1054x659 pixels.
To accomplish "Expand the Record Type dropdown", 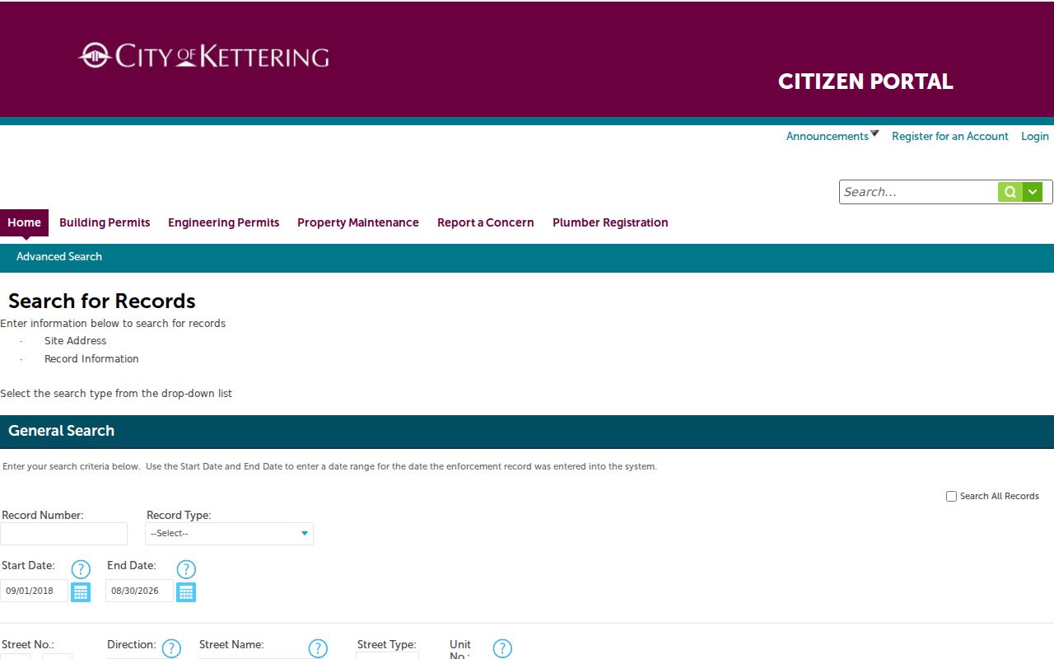I will click(229, 534).
